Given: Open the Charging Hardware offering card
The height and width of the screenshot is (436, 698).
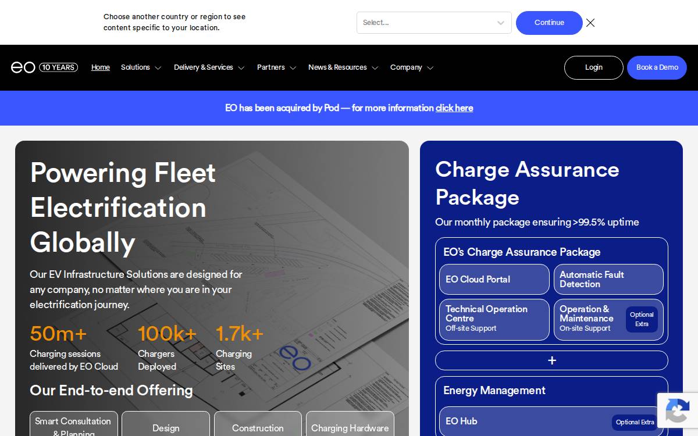Looking at the screenshot, I should [x=350, y=425].
